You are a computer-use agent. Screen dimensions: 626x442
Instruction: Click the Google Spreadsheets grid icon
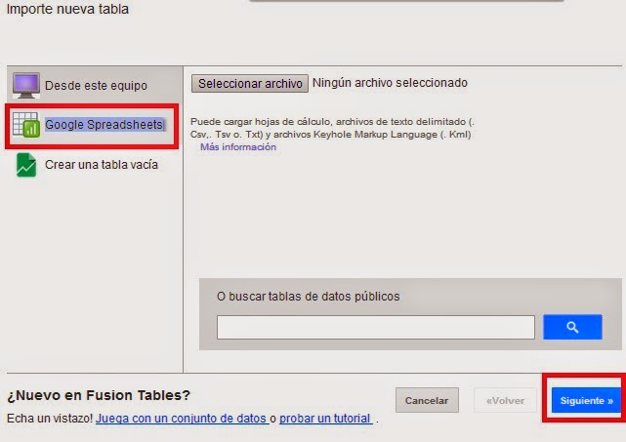[x=26, y=125]
